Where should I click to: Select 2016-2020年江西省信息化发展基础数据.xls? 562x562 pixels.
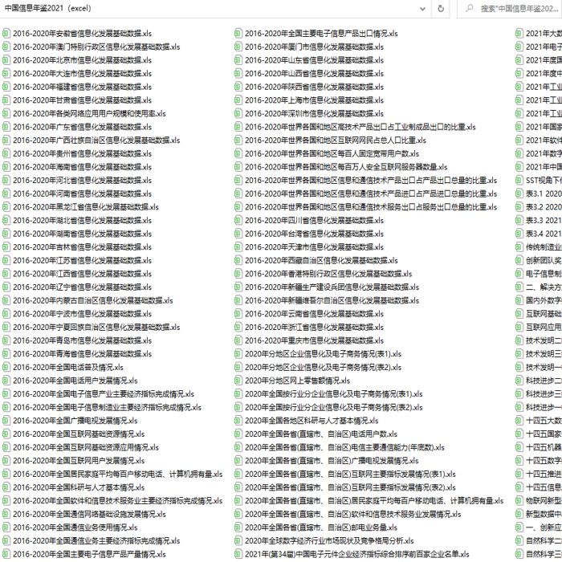83,274
